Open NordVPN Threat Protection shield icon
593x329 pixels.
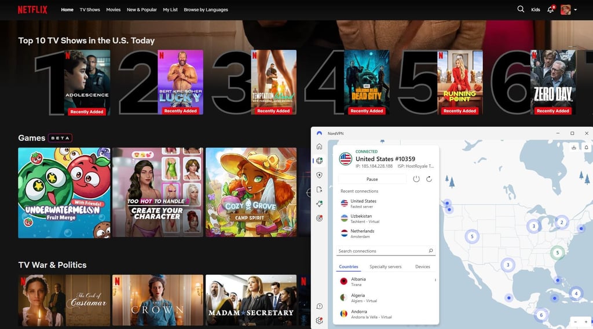tap(319, 175)
